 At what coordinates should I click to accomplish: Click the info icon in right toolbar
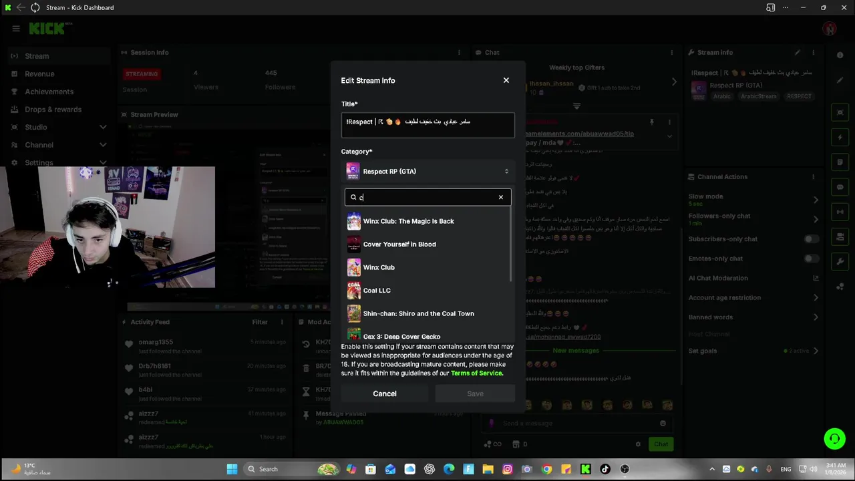(840, 55)
